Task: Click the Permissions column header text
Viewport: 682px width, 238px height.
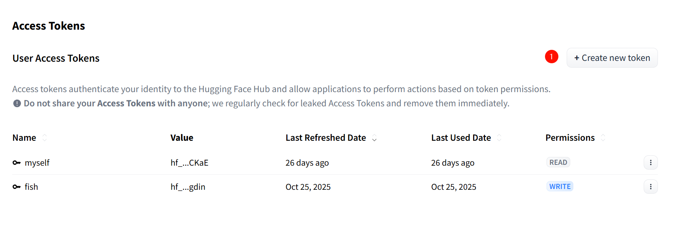Action: (x=570, y=138)
